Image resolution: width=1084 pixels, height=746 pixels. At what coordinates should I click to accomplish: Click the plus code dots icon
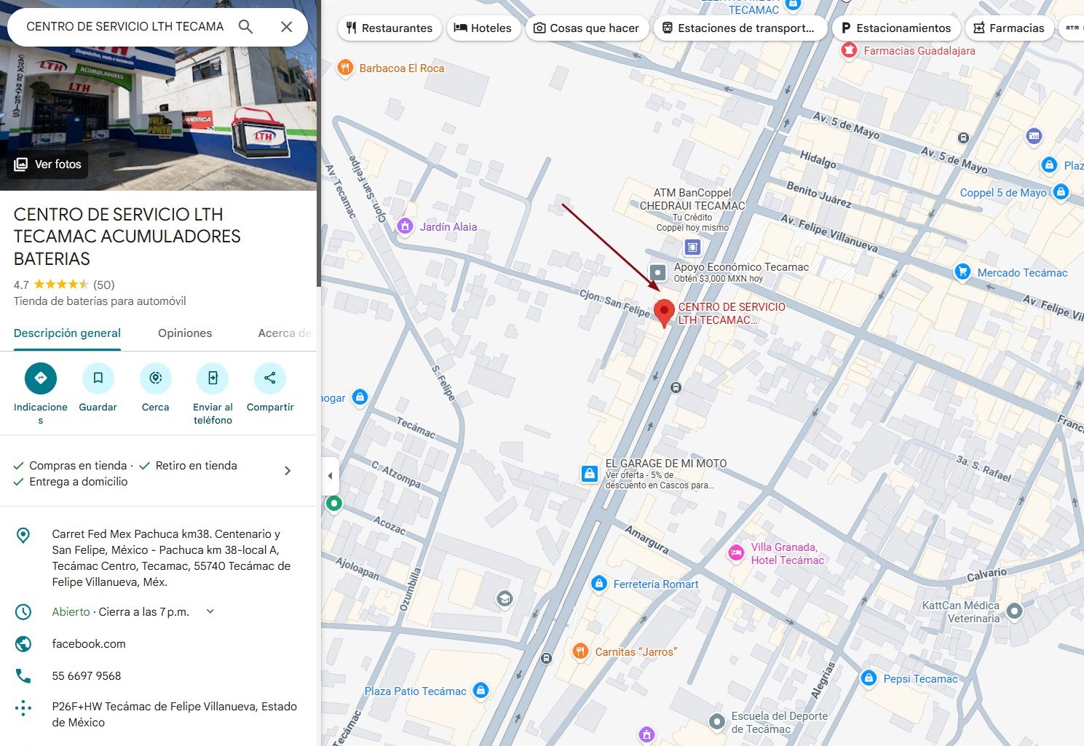[23, 708]
